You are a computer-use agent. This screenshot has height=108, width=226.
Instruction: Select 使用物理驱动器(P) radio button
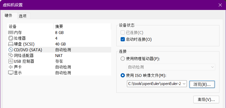point(123,59)
